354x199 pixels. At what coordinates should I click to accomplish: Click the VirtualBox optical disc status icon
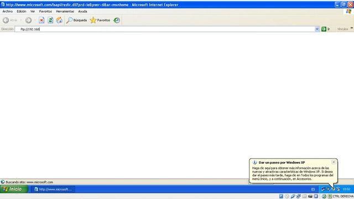(287, 196)
